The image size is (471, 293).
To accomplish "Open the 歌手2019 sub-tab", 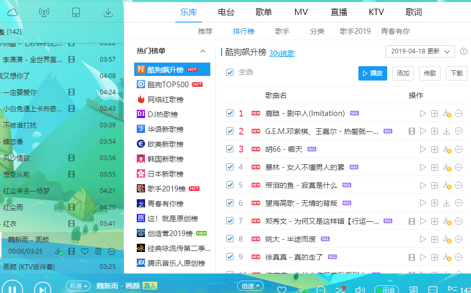I will tap(355, 31).
